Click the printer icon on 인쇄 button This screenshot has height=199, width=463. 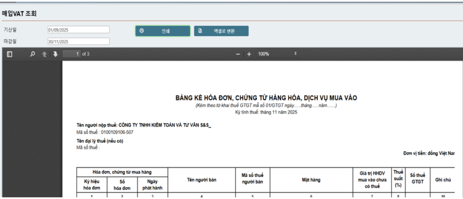[141, 31]
